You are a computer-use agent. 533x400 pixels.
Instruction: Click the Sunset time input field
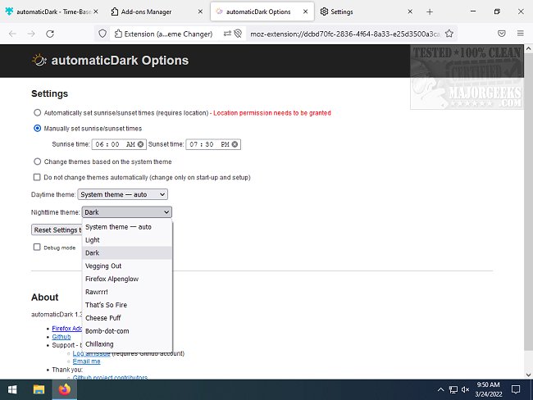tap(213, 144)
